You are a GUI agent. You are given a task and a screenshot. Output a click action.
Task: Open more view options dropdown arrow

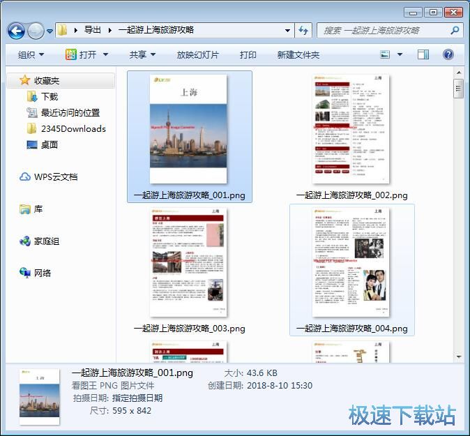[400, 54]
